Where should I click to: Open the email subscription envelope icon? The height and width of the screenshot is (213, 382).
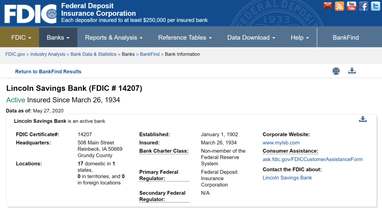(x=328, y=6)
